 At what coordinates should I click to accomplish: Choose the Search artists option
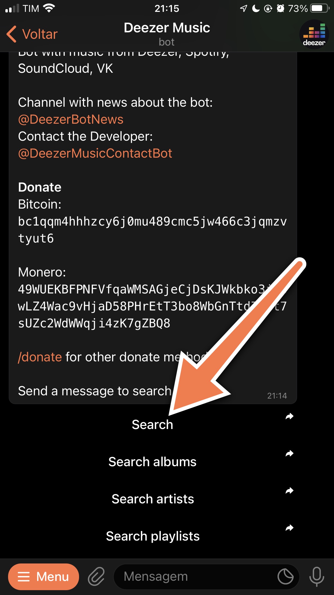(x=152, y=499)
